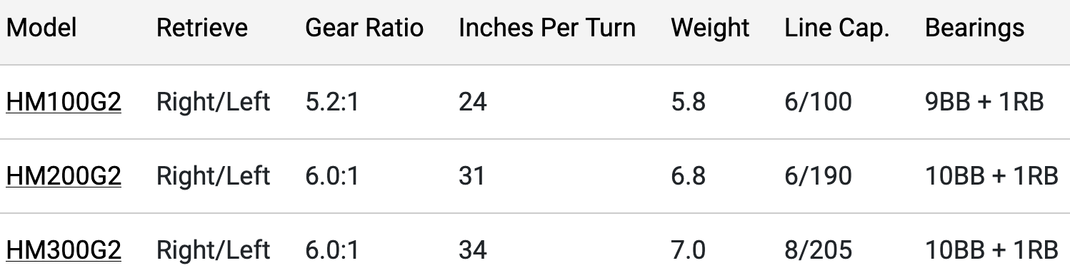The height and width of the screenshot is (278, 1070).
Task: Click the Gear Ratio column header
Action: [364, 28]
